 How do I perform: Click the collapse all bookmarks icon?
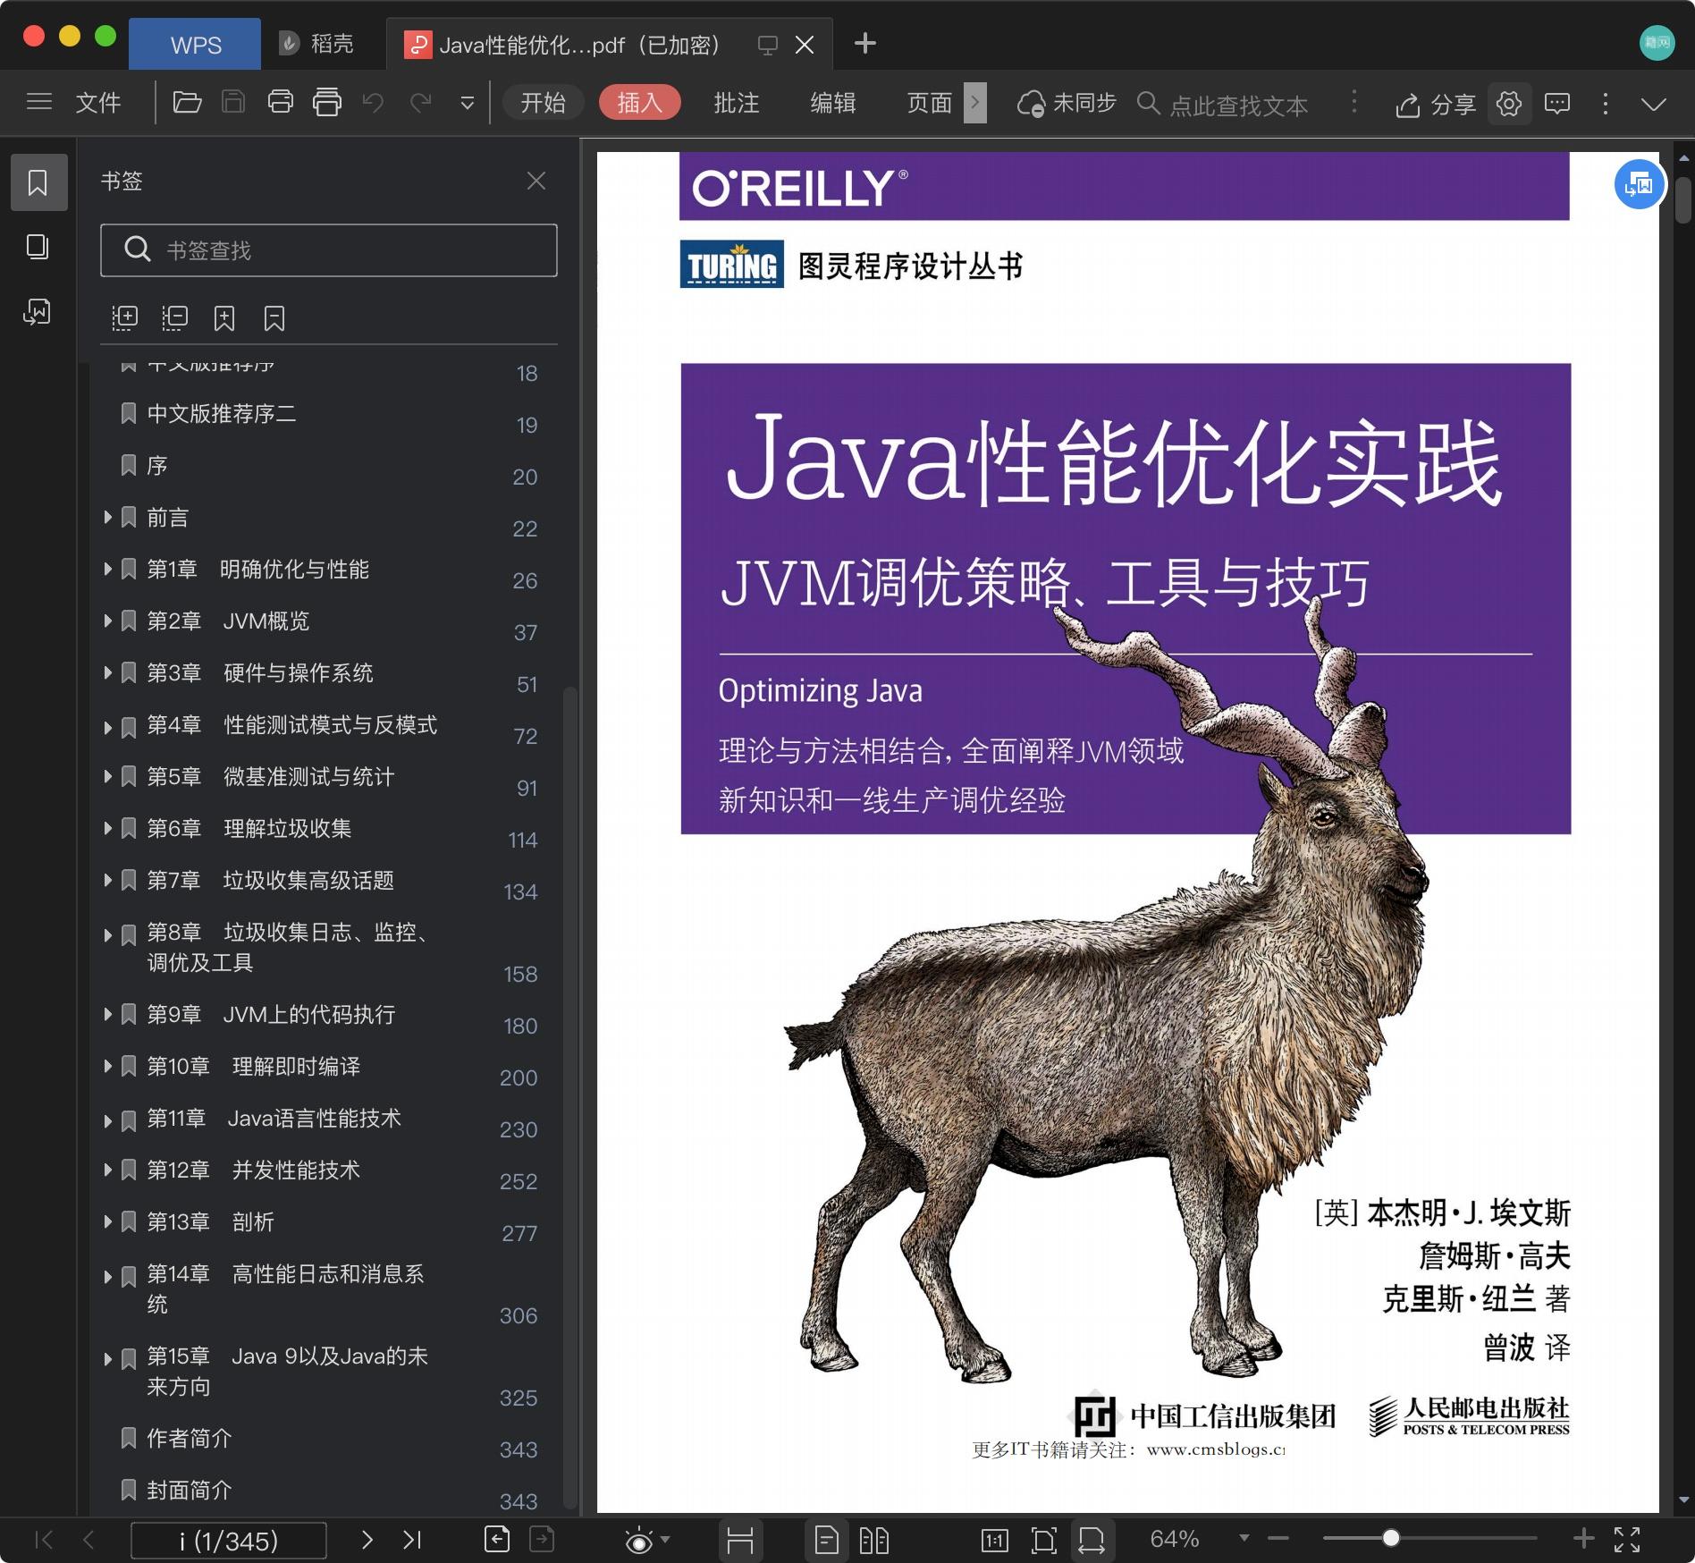click(174, 318)
